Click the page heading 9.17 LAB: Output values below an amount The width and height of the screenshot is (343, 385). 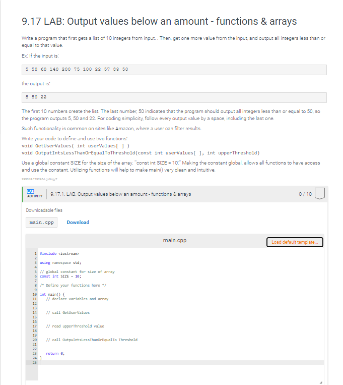[159, 21]
